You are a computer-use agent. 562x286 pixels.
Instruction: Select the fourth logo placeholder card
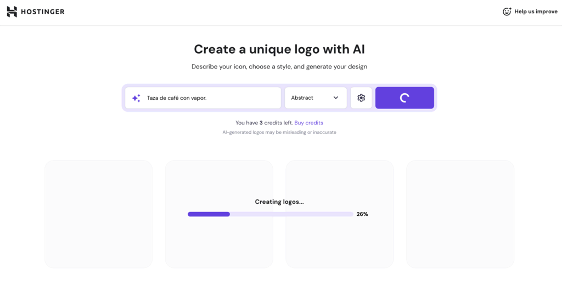(460, 214)
